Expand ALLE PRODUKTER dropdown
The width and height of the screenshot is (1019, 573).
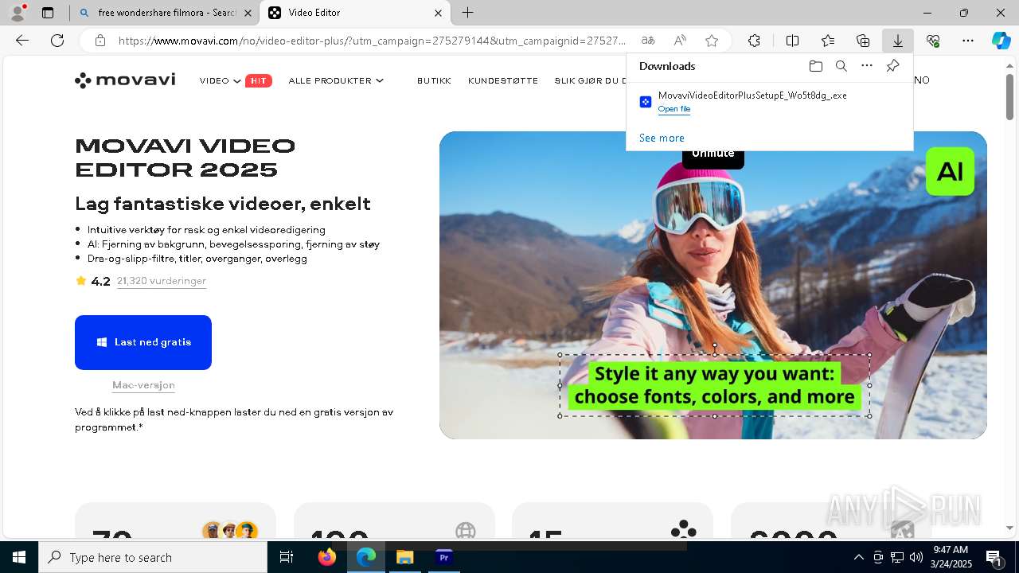(336, 80)
